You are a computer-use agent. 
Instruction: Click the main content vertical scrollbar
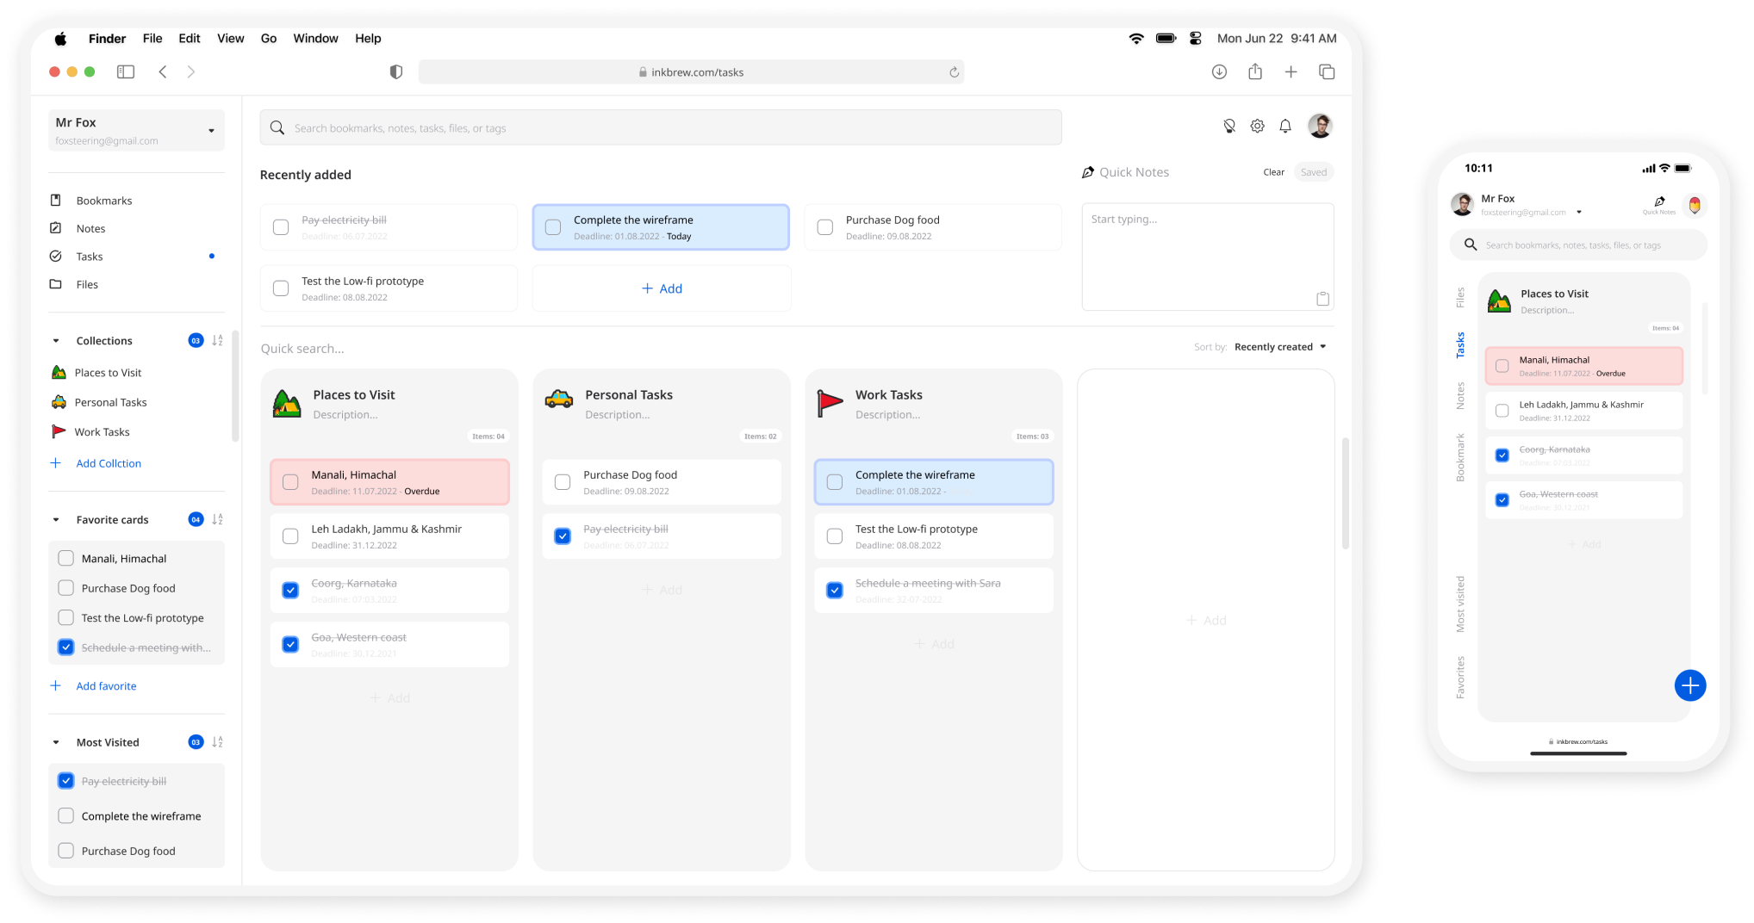(x=1344, y=493)
